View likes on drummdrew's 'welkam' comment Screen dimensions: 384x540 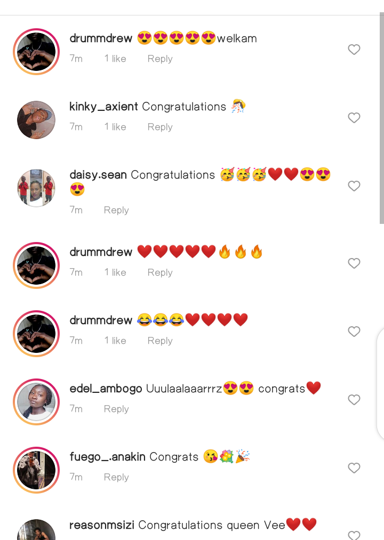coord(116,59)
